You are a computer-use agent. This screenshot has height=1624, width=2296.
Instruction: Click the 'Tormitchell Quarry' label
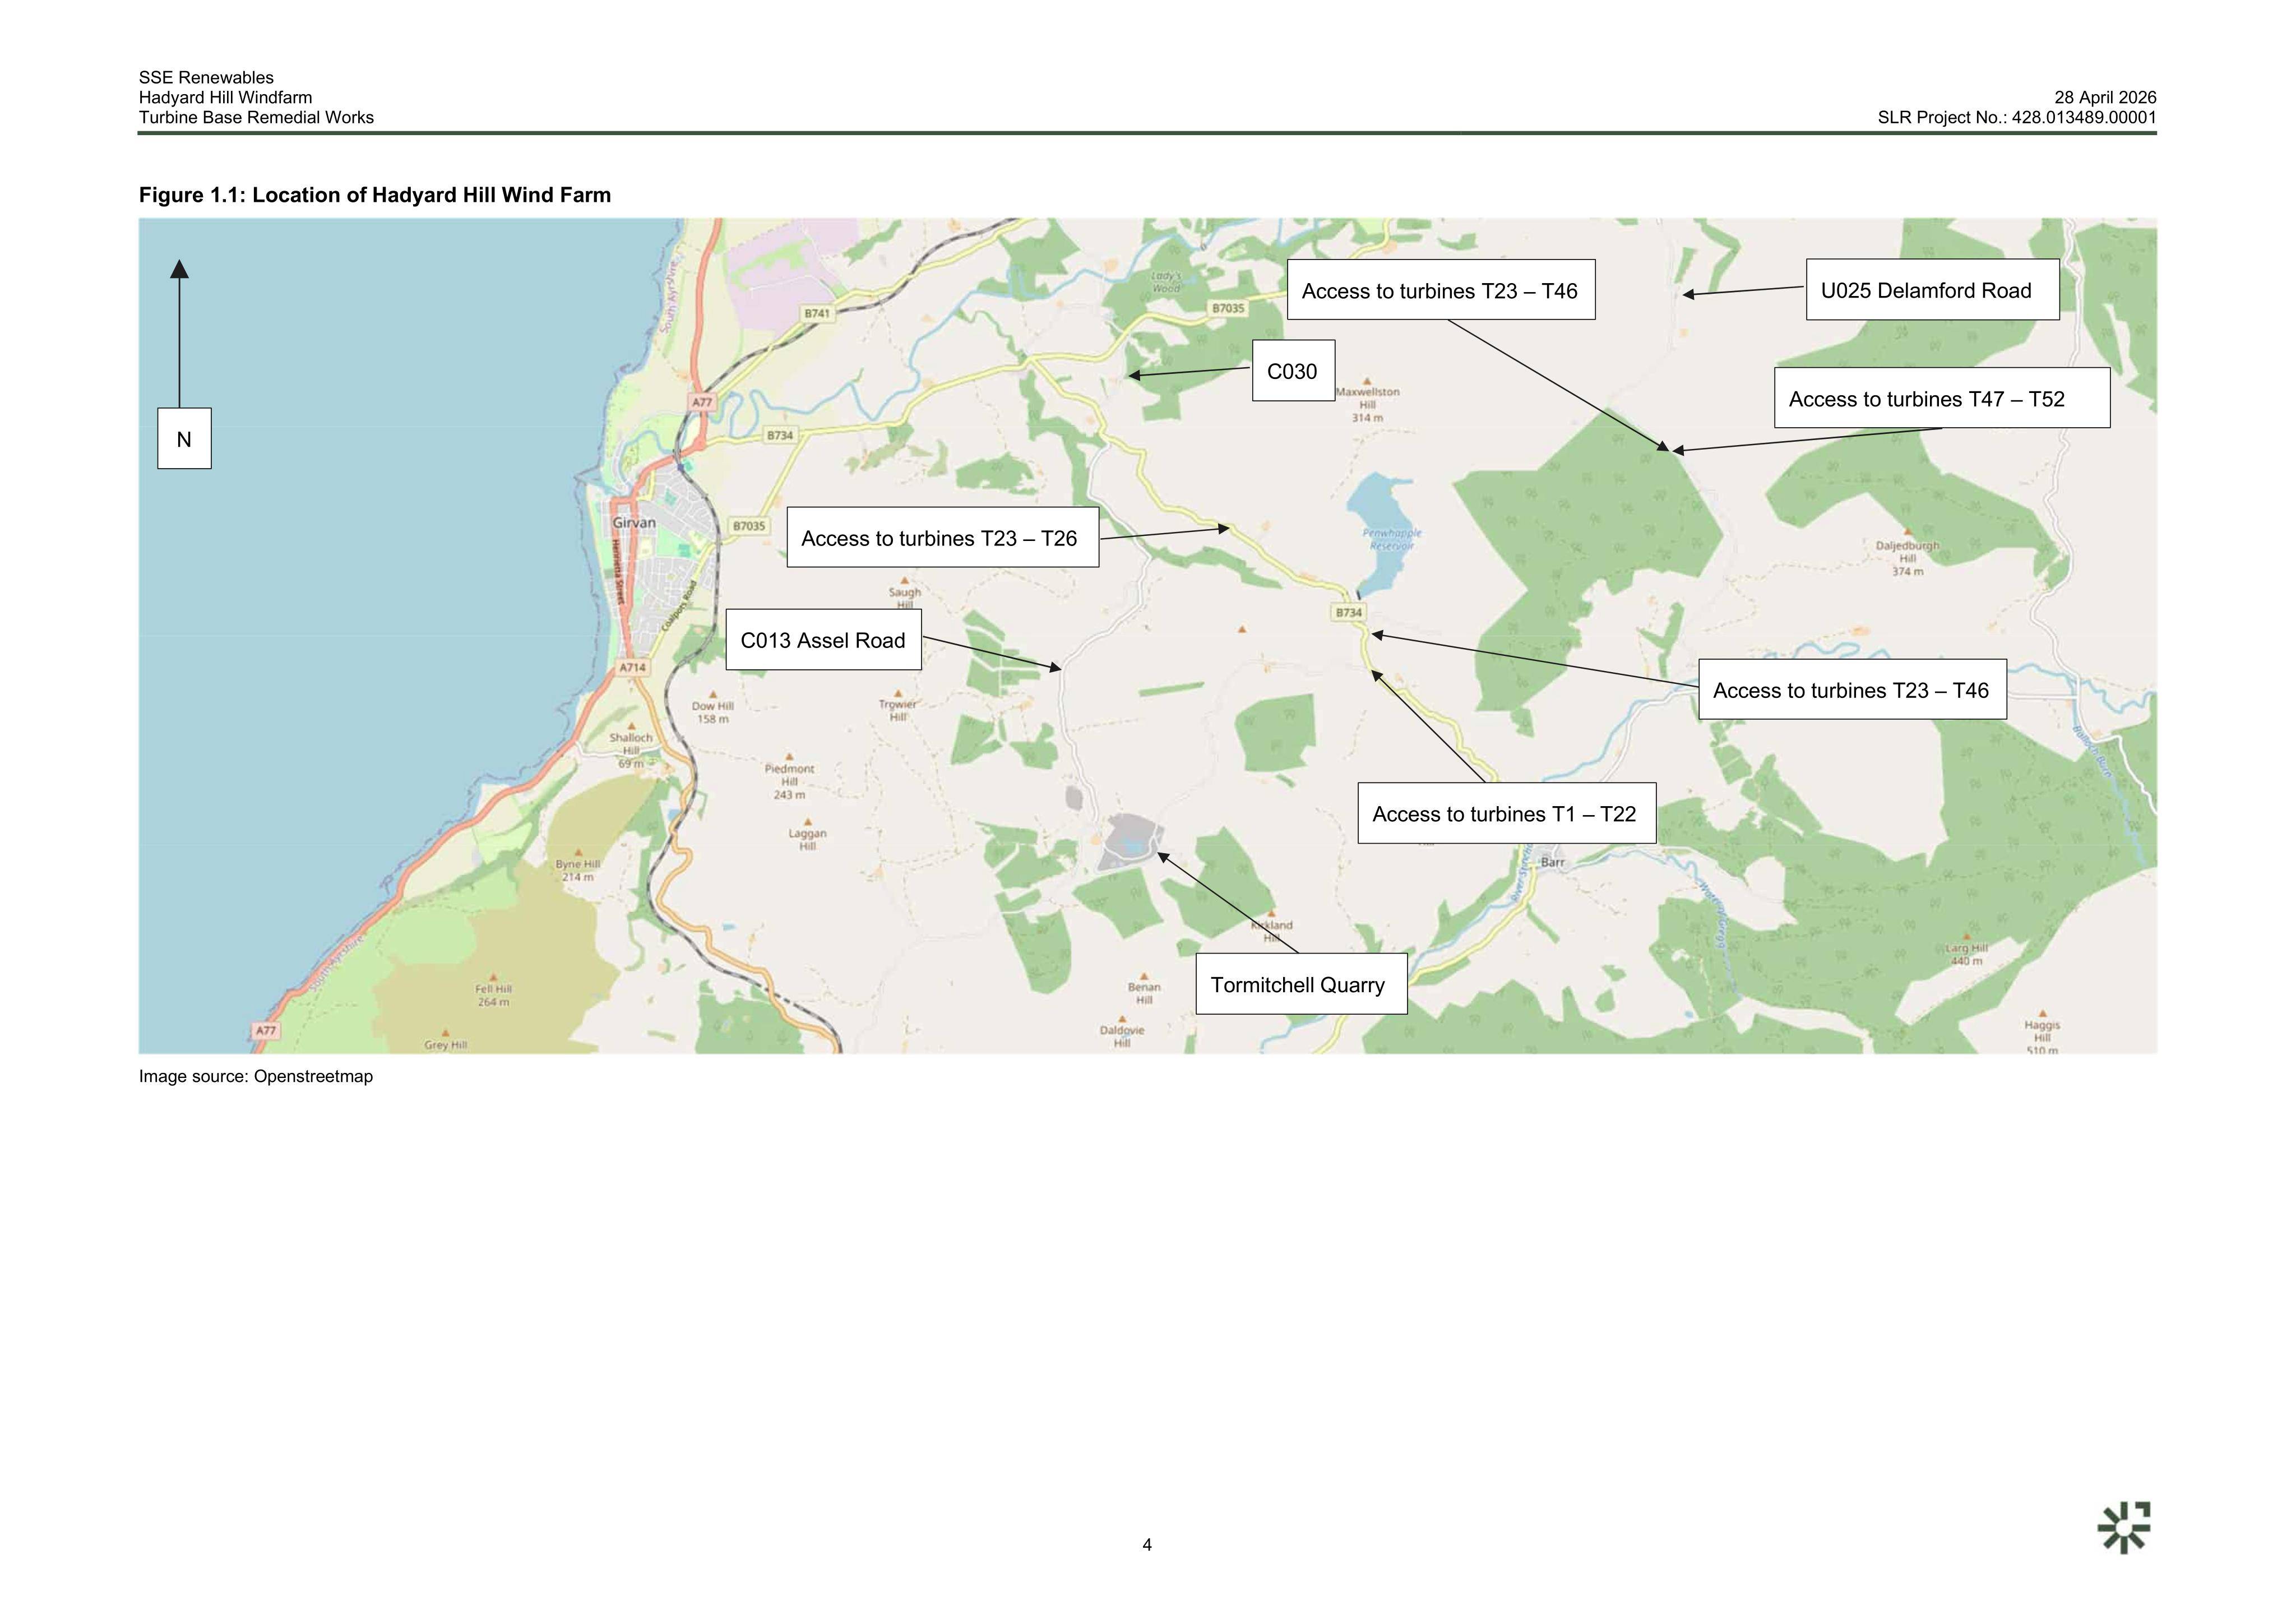pyautogui.click(x=1301, y=984)
